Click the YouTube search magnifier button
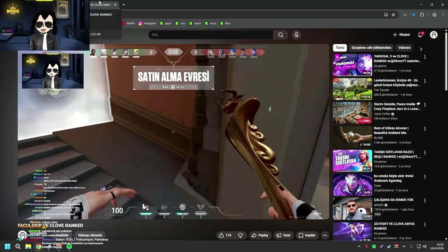This screenshot has width=448, height=252. [281, 35]
